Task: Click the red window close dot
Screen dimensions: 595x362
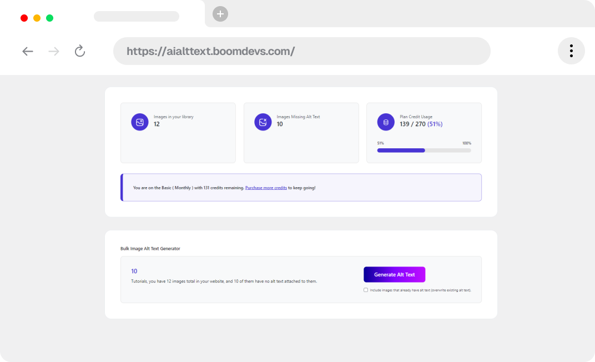Action: [24, 18]
